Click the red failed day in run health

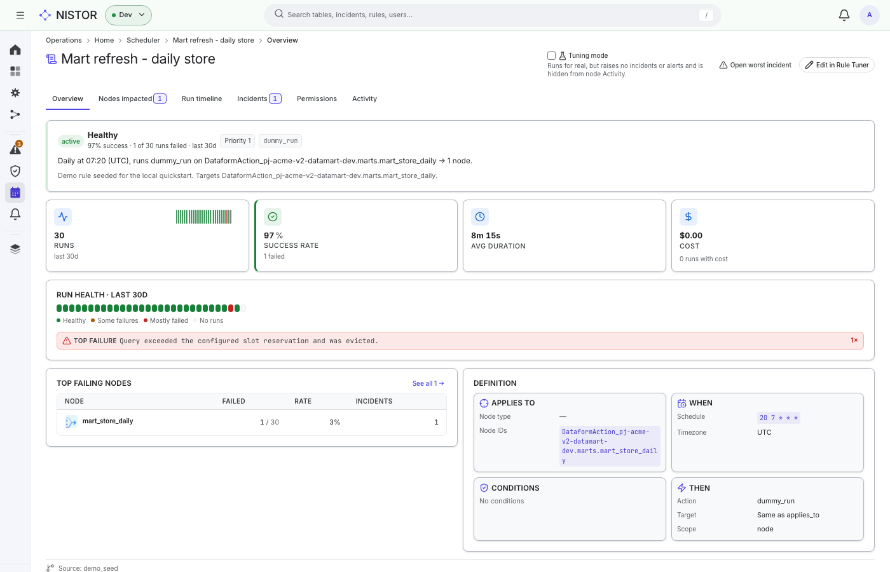pyautogui.click(x=231, y=308)
